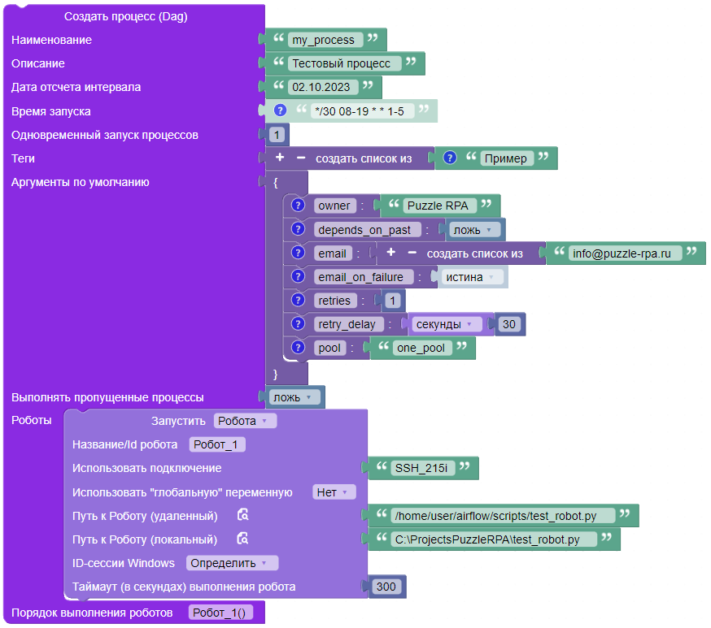Open the email_on_failure истина dropdown
711x628 pixels.
[x=472, y=277]
